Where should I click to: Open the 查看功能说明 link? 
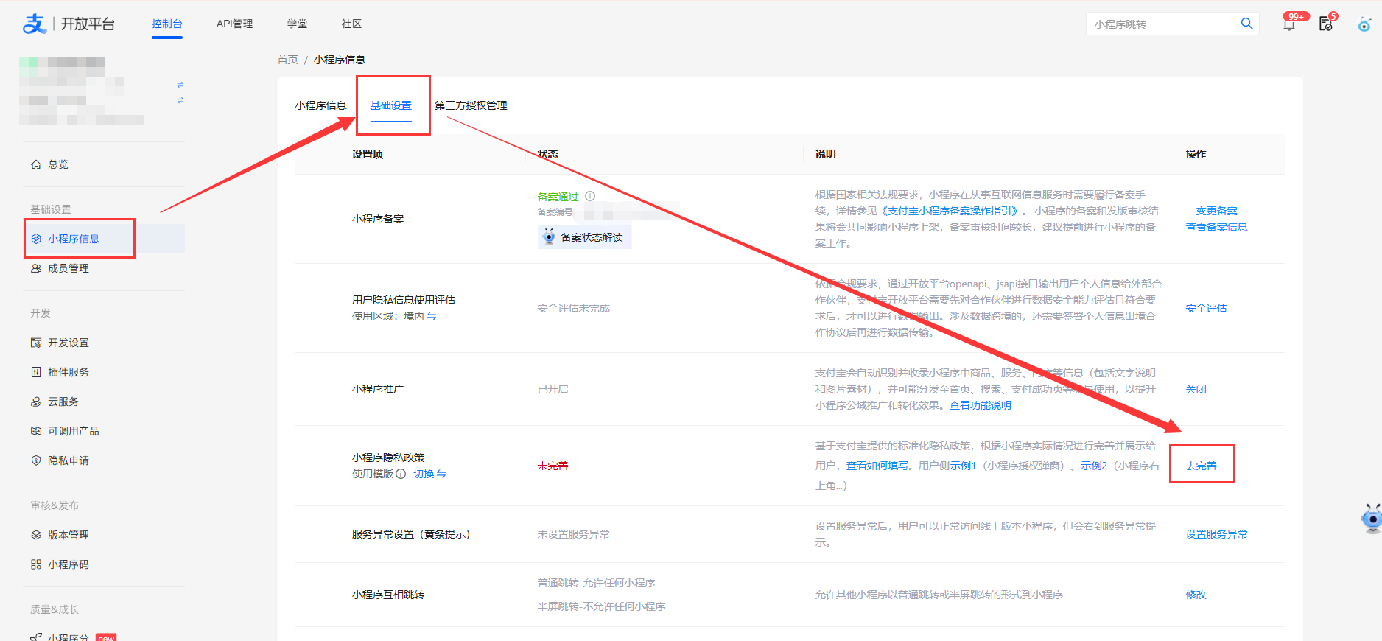click(x=980, y=405)
